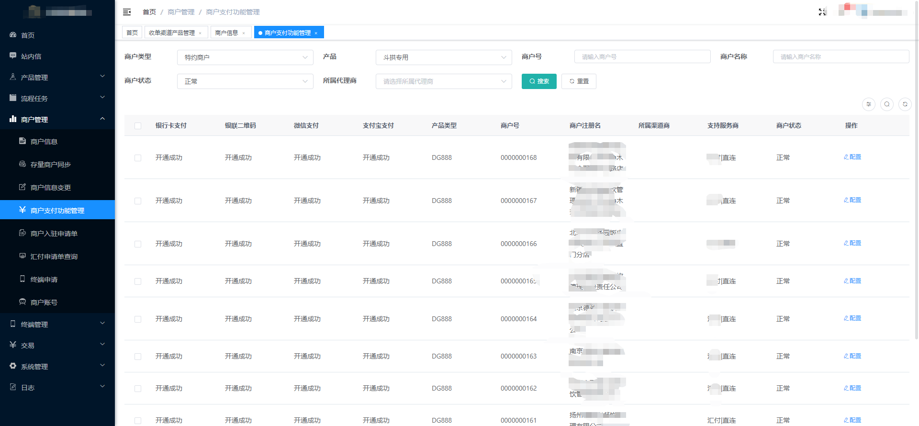Image resolution: width=919 pixels, height=426 pixels.
Task: Click the vertical page scrollbar
Action: [917, 170]
